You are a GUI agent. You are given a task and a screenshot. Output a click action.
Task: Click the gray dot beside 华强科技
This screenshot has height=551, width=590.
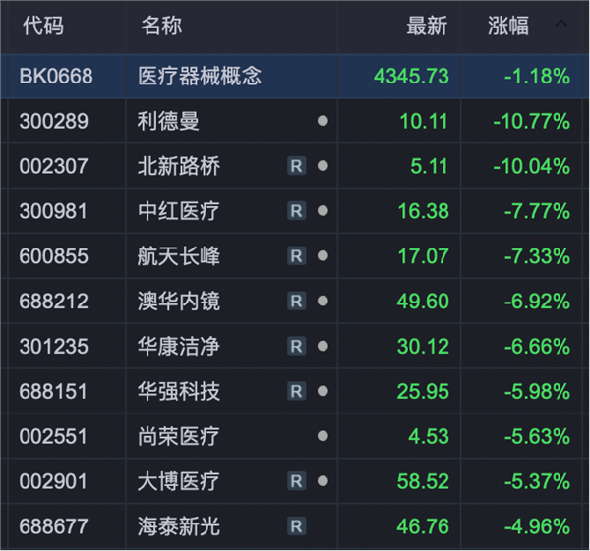pyautogui.click(x=323, y=391)
